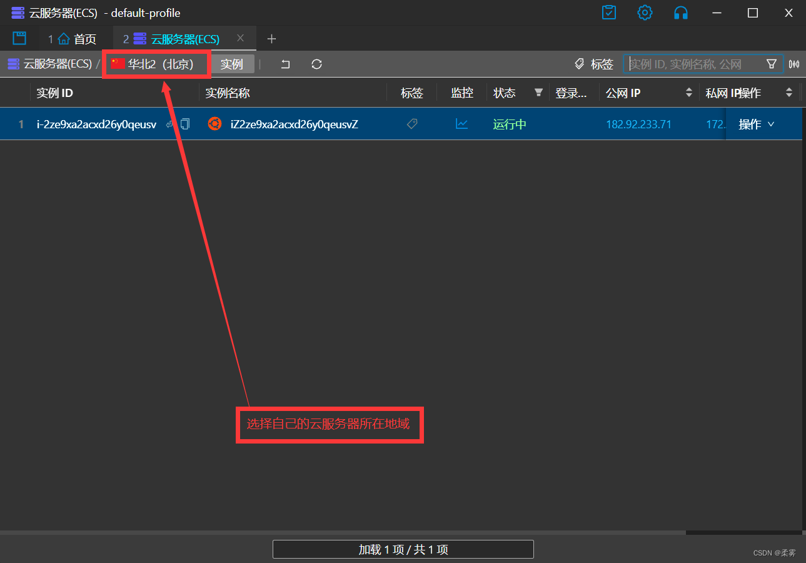The width and height of the screenshot is (806, 563).
Task: Expand the 操作 dropdown in instance row
Action: (x=757, y=124)
